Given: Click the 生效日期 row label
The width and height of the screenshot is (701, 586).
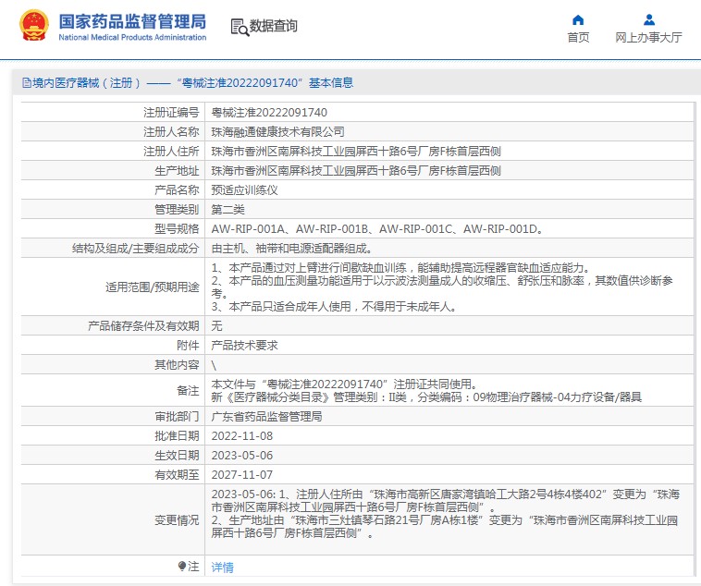Looking at the screenshot, I should tap(177, 456).
